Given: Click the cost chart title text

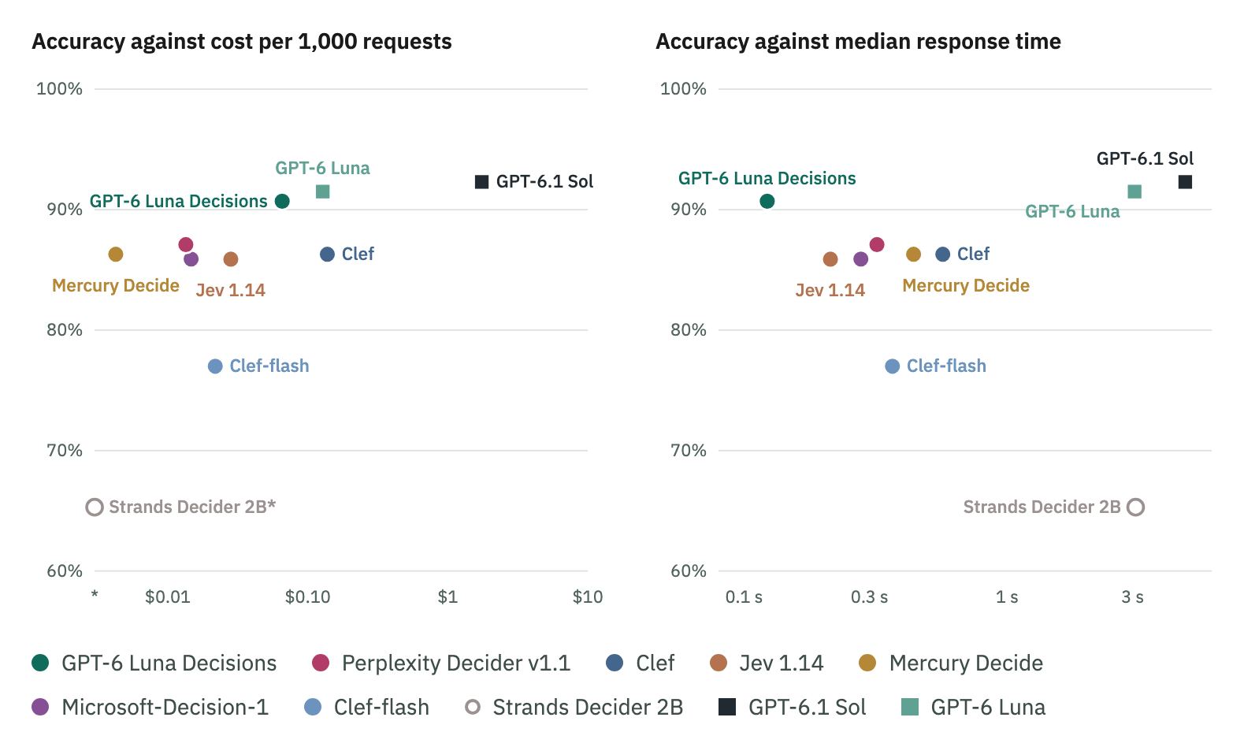Looking at the screenshot, I should point(242,42).
